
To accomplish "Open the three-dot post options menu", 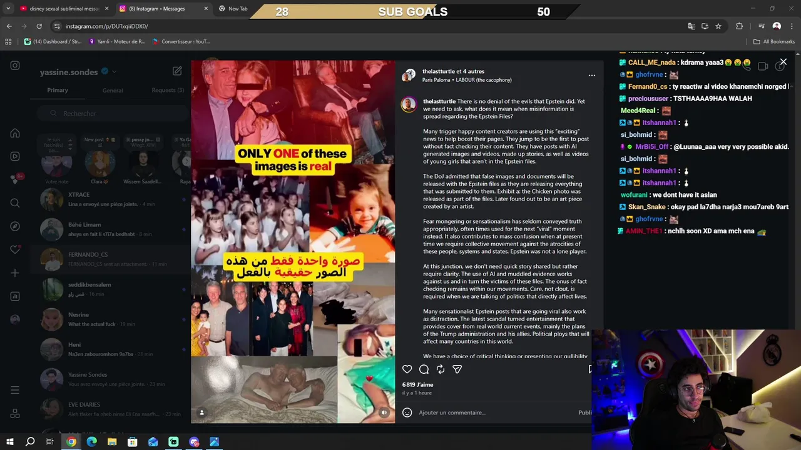I will pos(591,76).
